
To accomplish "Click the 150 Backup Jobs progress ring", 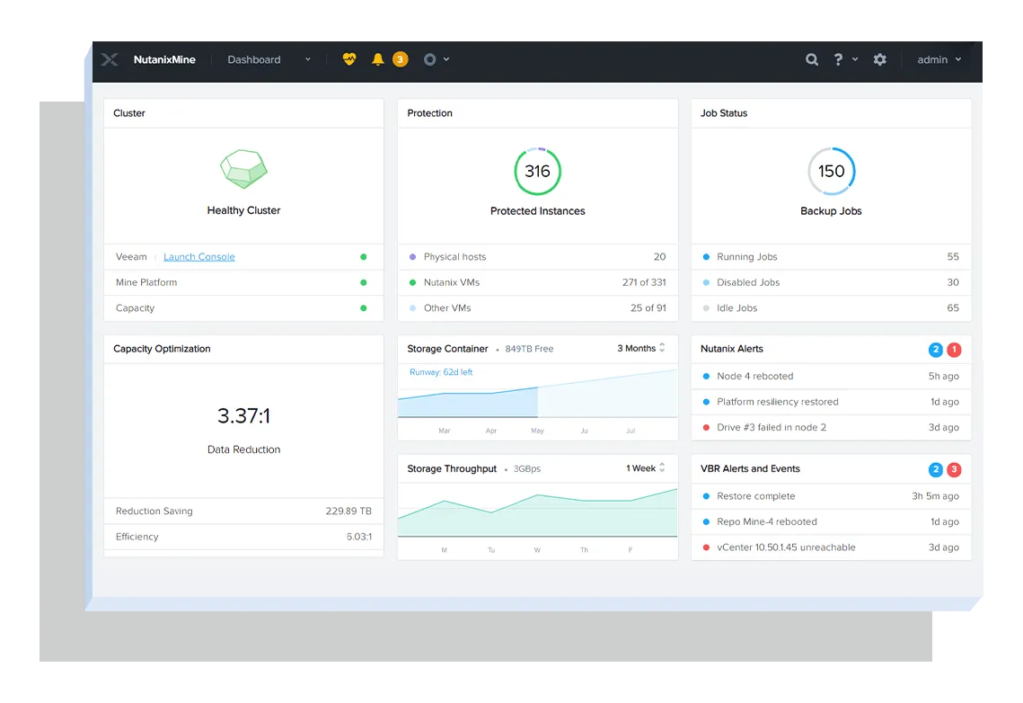I will [831, 172].
